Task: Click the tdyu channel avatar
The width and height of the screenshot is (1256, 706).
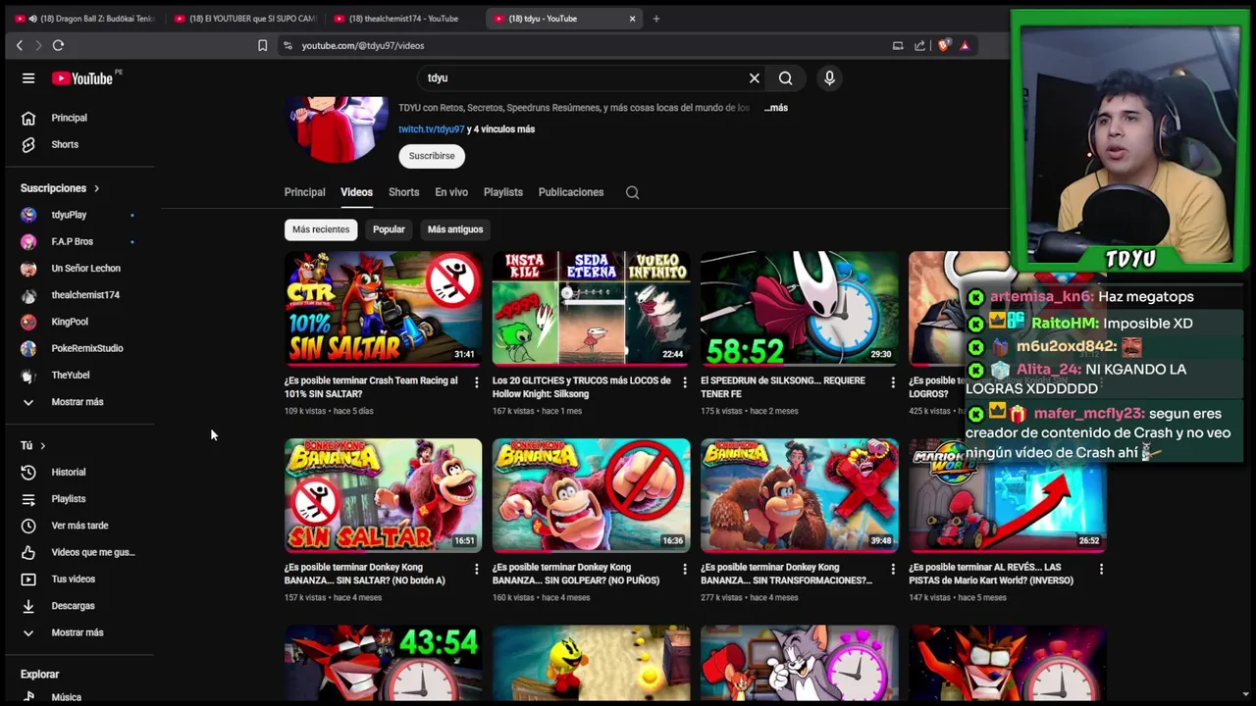Action: click(x=336, y=128)
